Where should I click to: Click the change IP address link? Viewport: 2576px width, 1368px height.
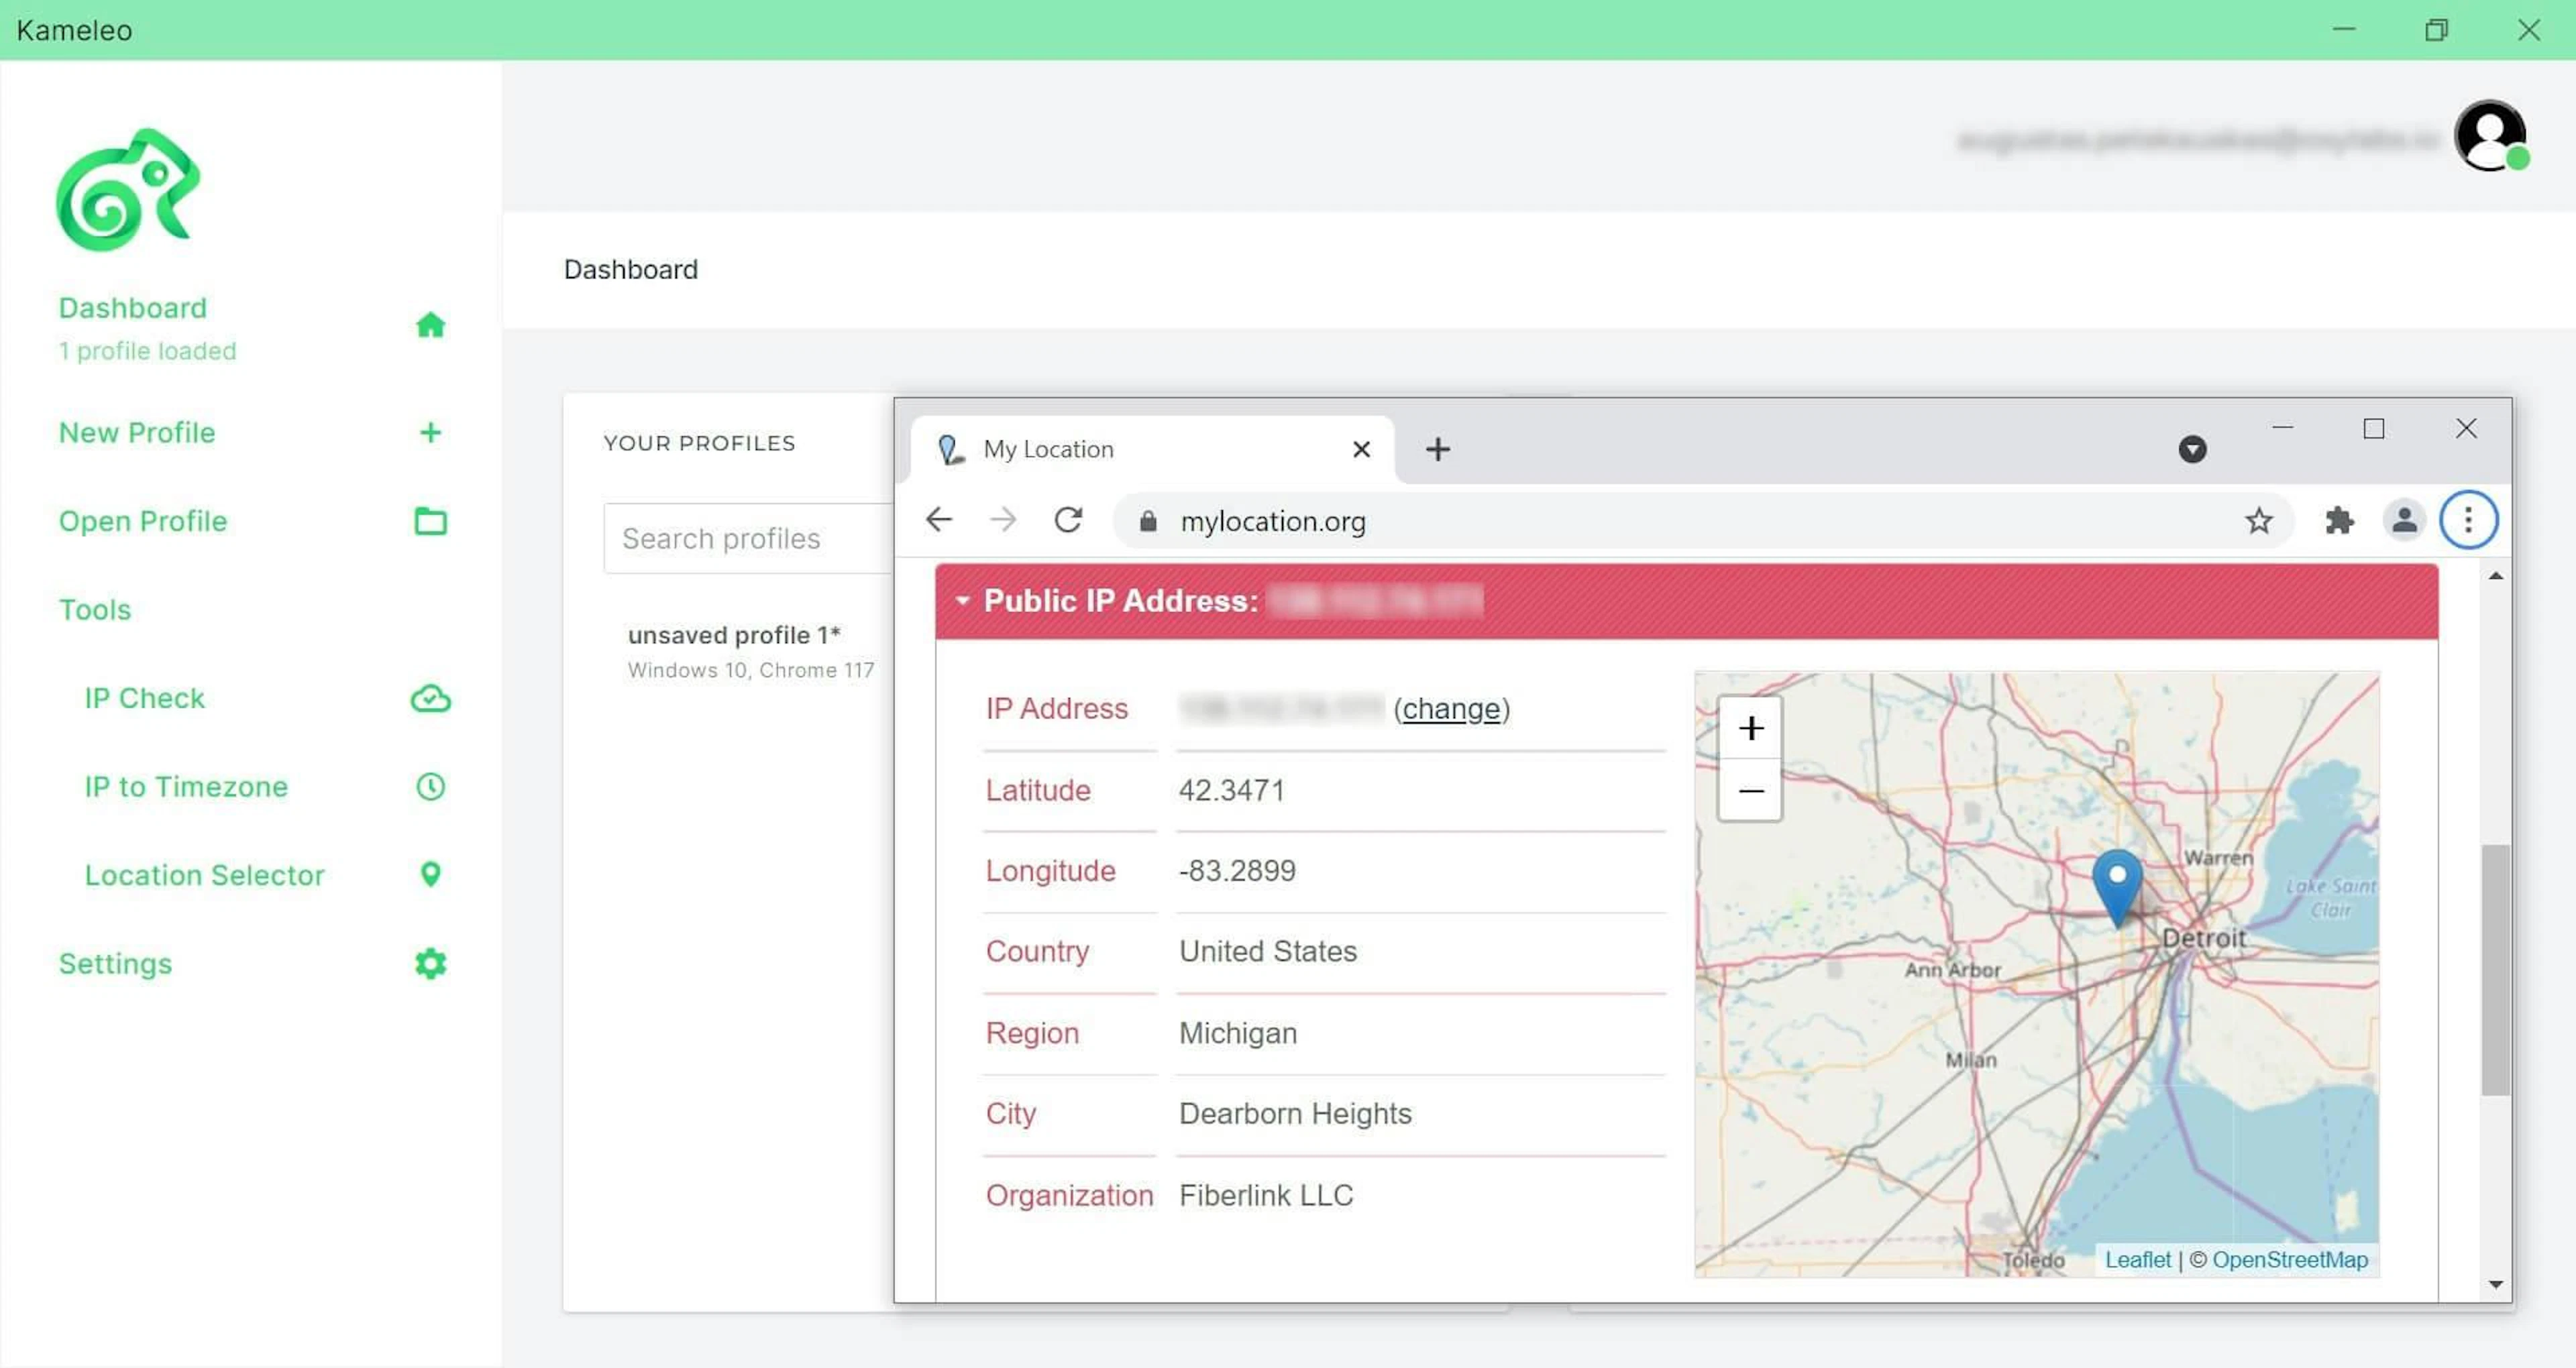pyautogui.click(x=1451, y=709)
